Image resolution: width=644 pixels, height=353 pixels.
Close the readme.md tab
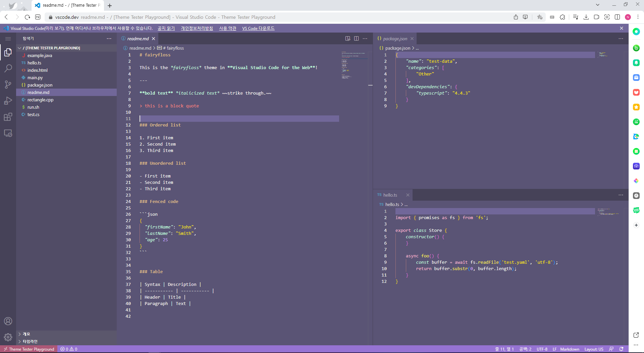coord(153,39)
